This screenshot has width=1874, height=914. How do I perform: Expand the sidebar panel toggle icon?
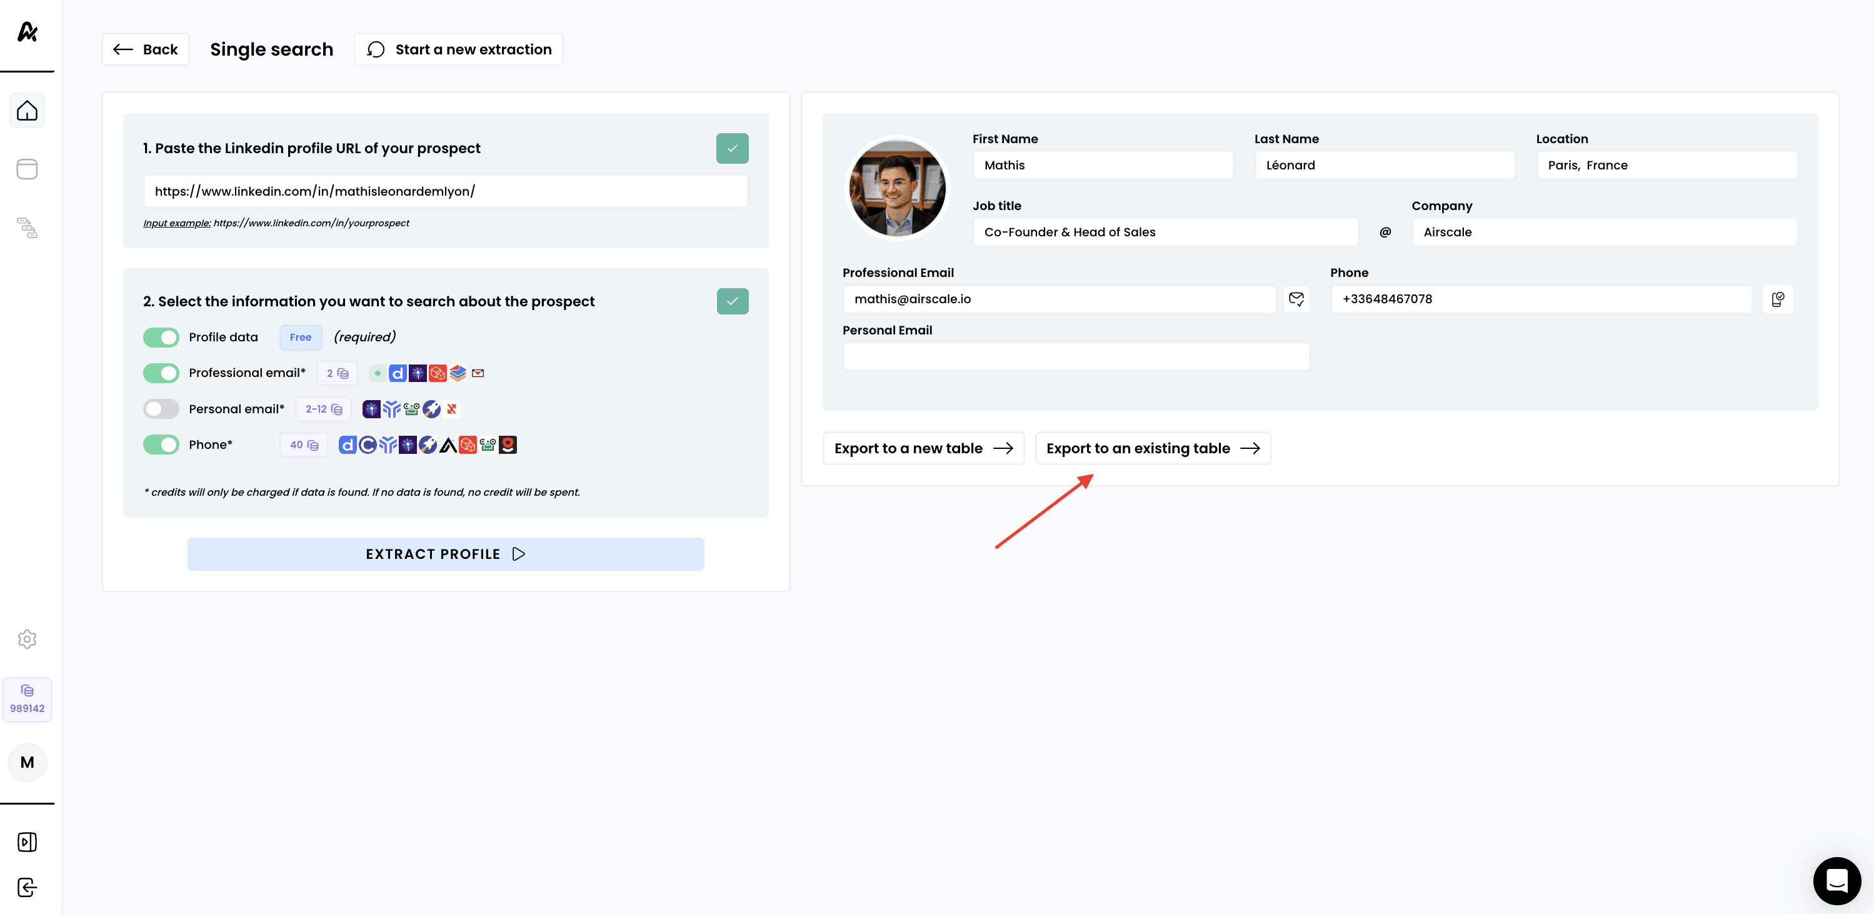coord(27,842)
